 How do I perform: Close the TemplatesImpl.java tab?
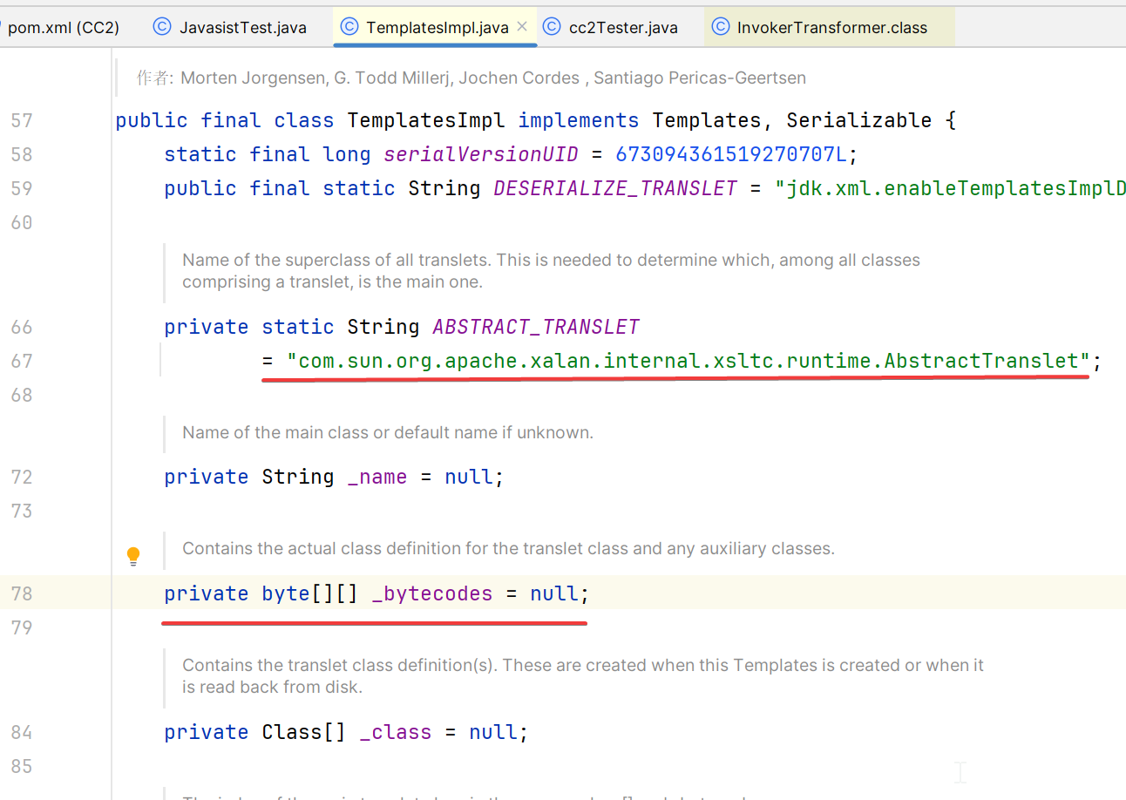[522, 27]
